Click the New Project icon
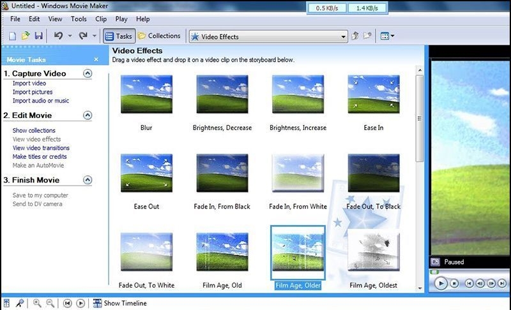 tap(12, 36)
